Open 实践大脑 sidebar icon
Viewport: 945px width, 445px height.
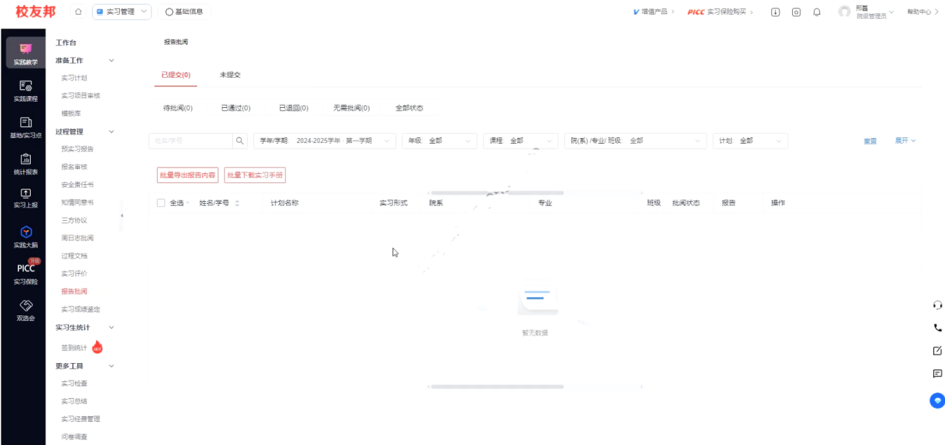(x=26, y=237)
